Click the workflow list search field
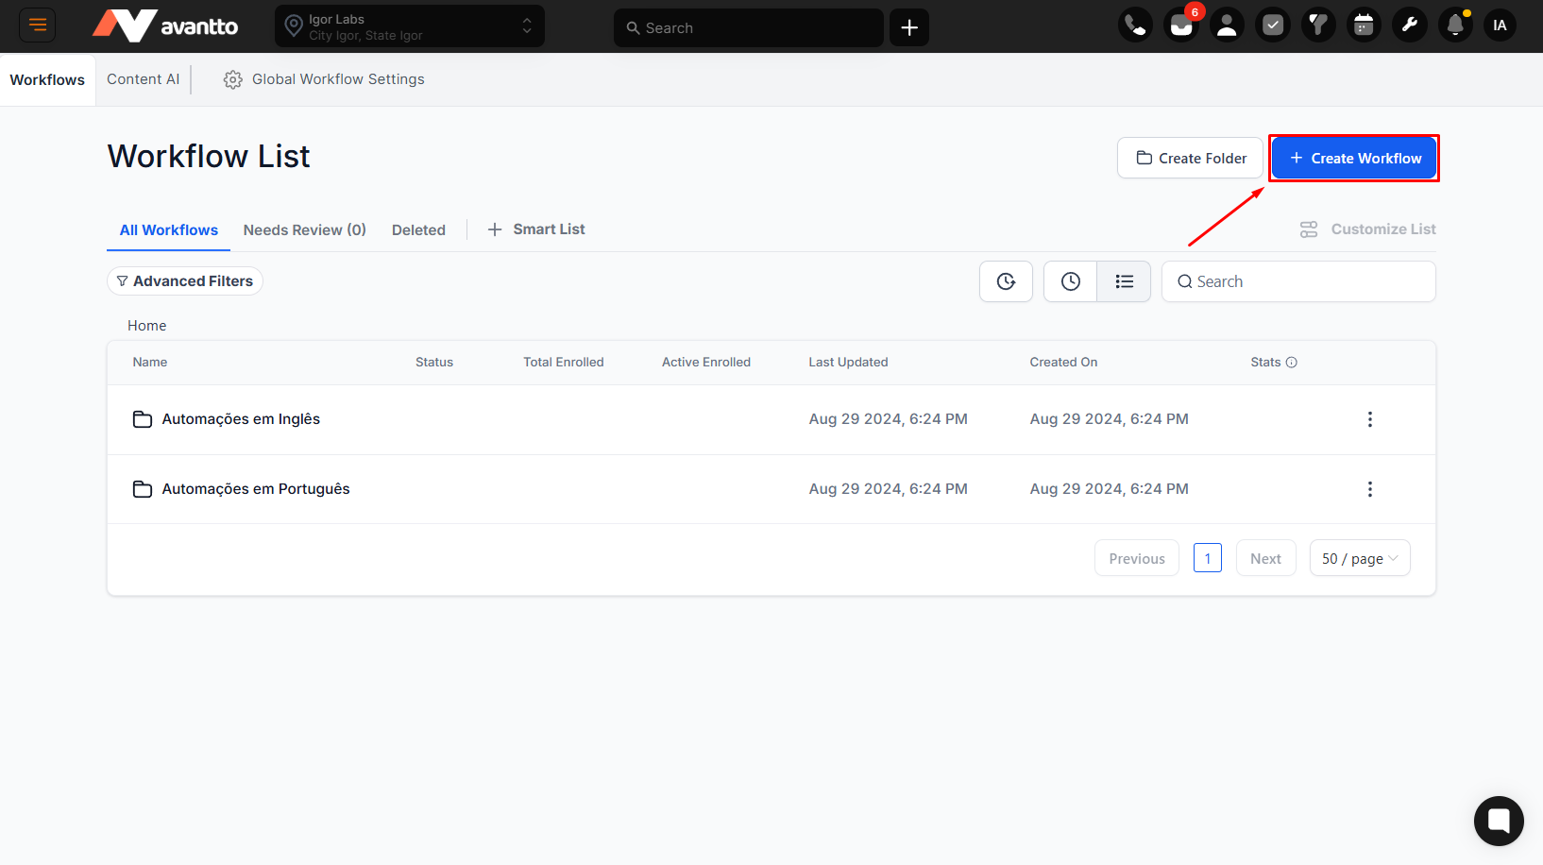Image resolution: width=1543 pixels, height=865 pixels. pos(1308,281)
